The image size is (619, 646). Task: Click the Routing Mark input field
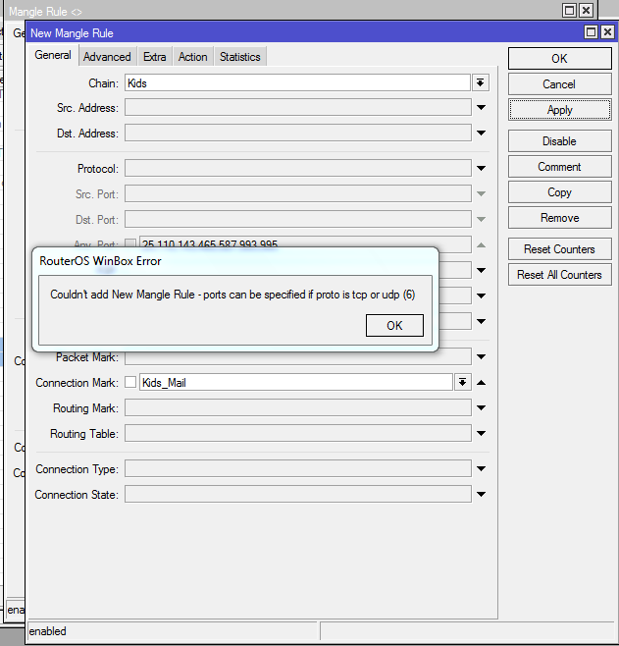[298, 407]
